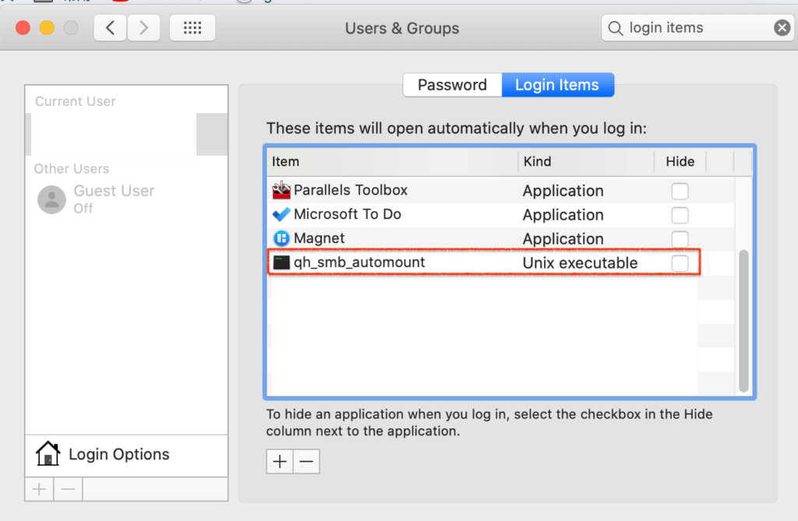Viewport: 798px width, 521px height.
Task: Clear the login items search text
Action: click(782, 27)
